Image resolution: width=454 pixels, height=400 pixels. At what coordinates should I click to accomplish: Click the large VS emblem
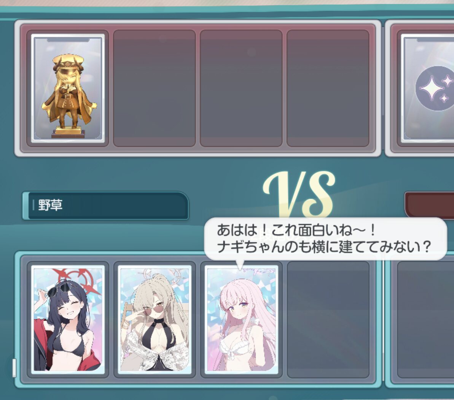point(299,194)
